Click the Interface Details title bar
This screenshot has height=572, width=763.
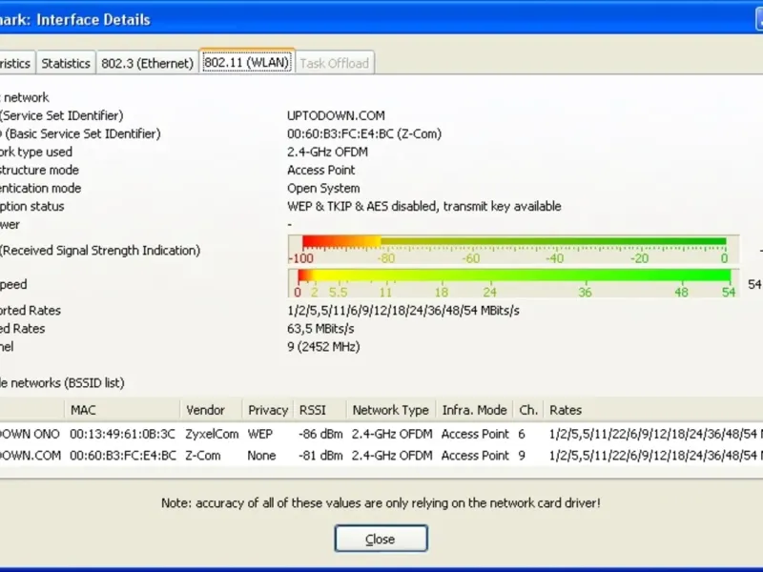(381, 19)
